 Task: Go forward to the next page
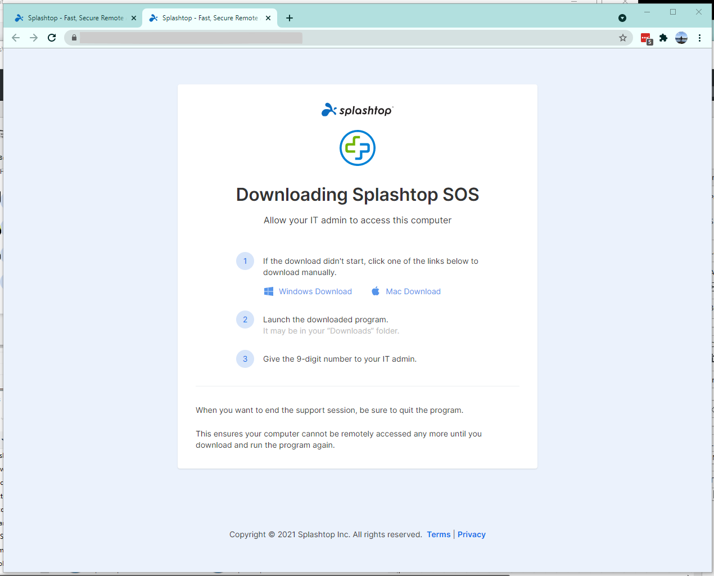tap(34, 38)
